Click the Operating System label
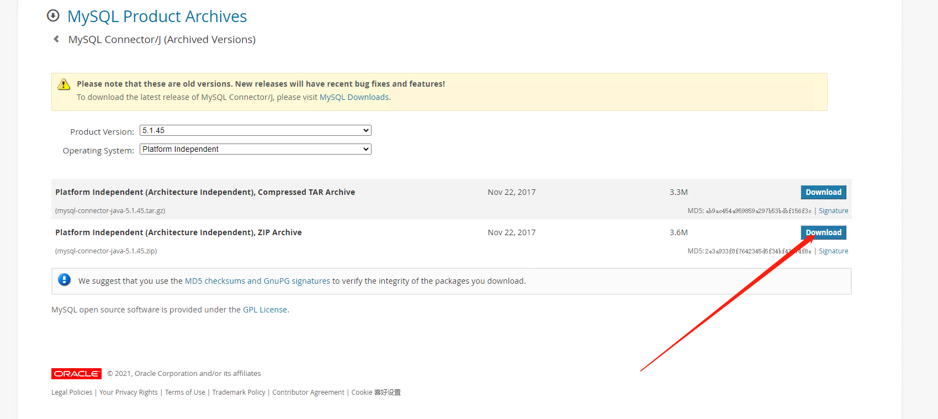The height and width of the screenshot is (419, 938). [98, 151]
